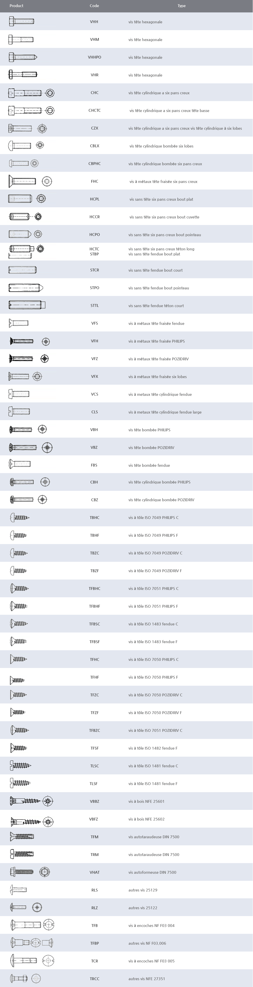The width and height of the screenshot is (253, 987).
Task: Select the CHC socket head screw image
Action: coord(31,93)
